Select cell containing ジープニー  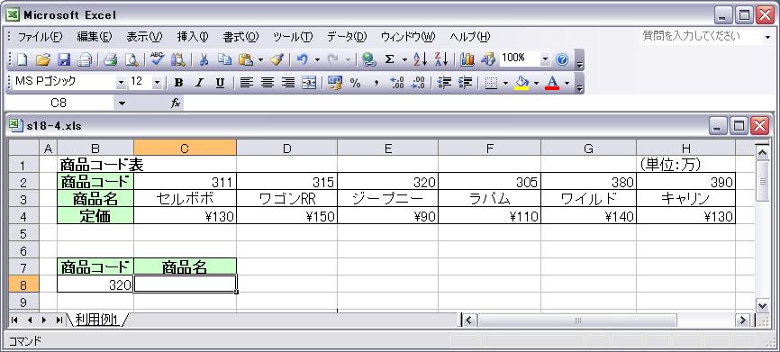click(x=387, y=199)
